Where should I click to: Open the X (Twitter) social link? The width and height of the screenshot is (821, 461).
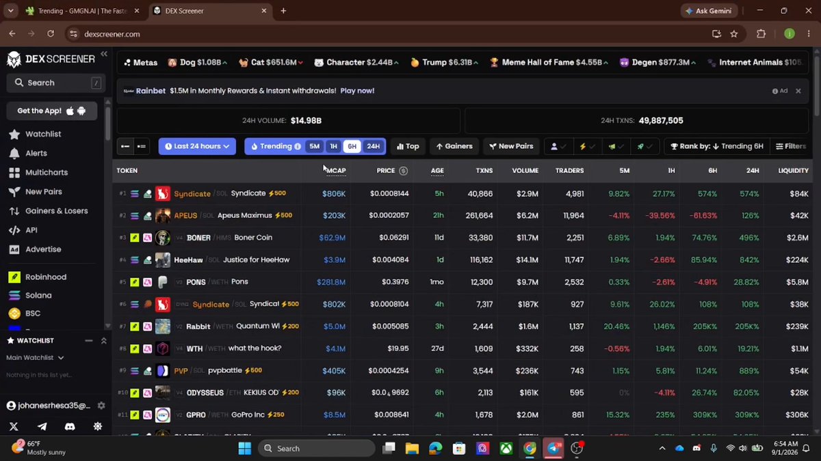[x=14, y=426]
